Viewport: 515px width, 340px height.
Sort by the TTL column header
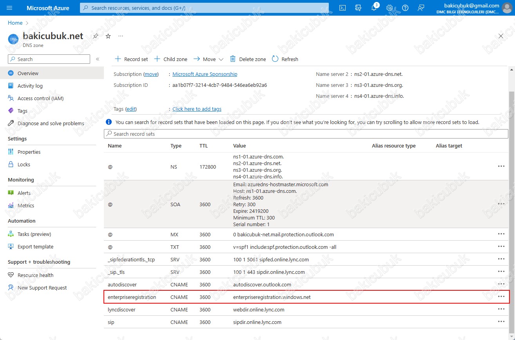[204, 146]
